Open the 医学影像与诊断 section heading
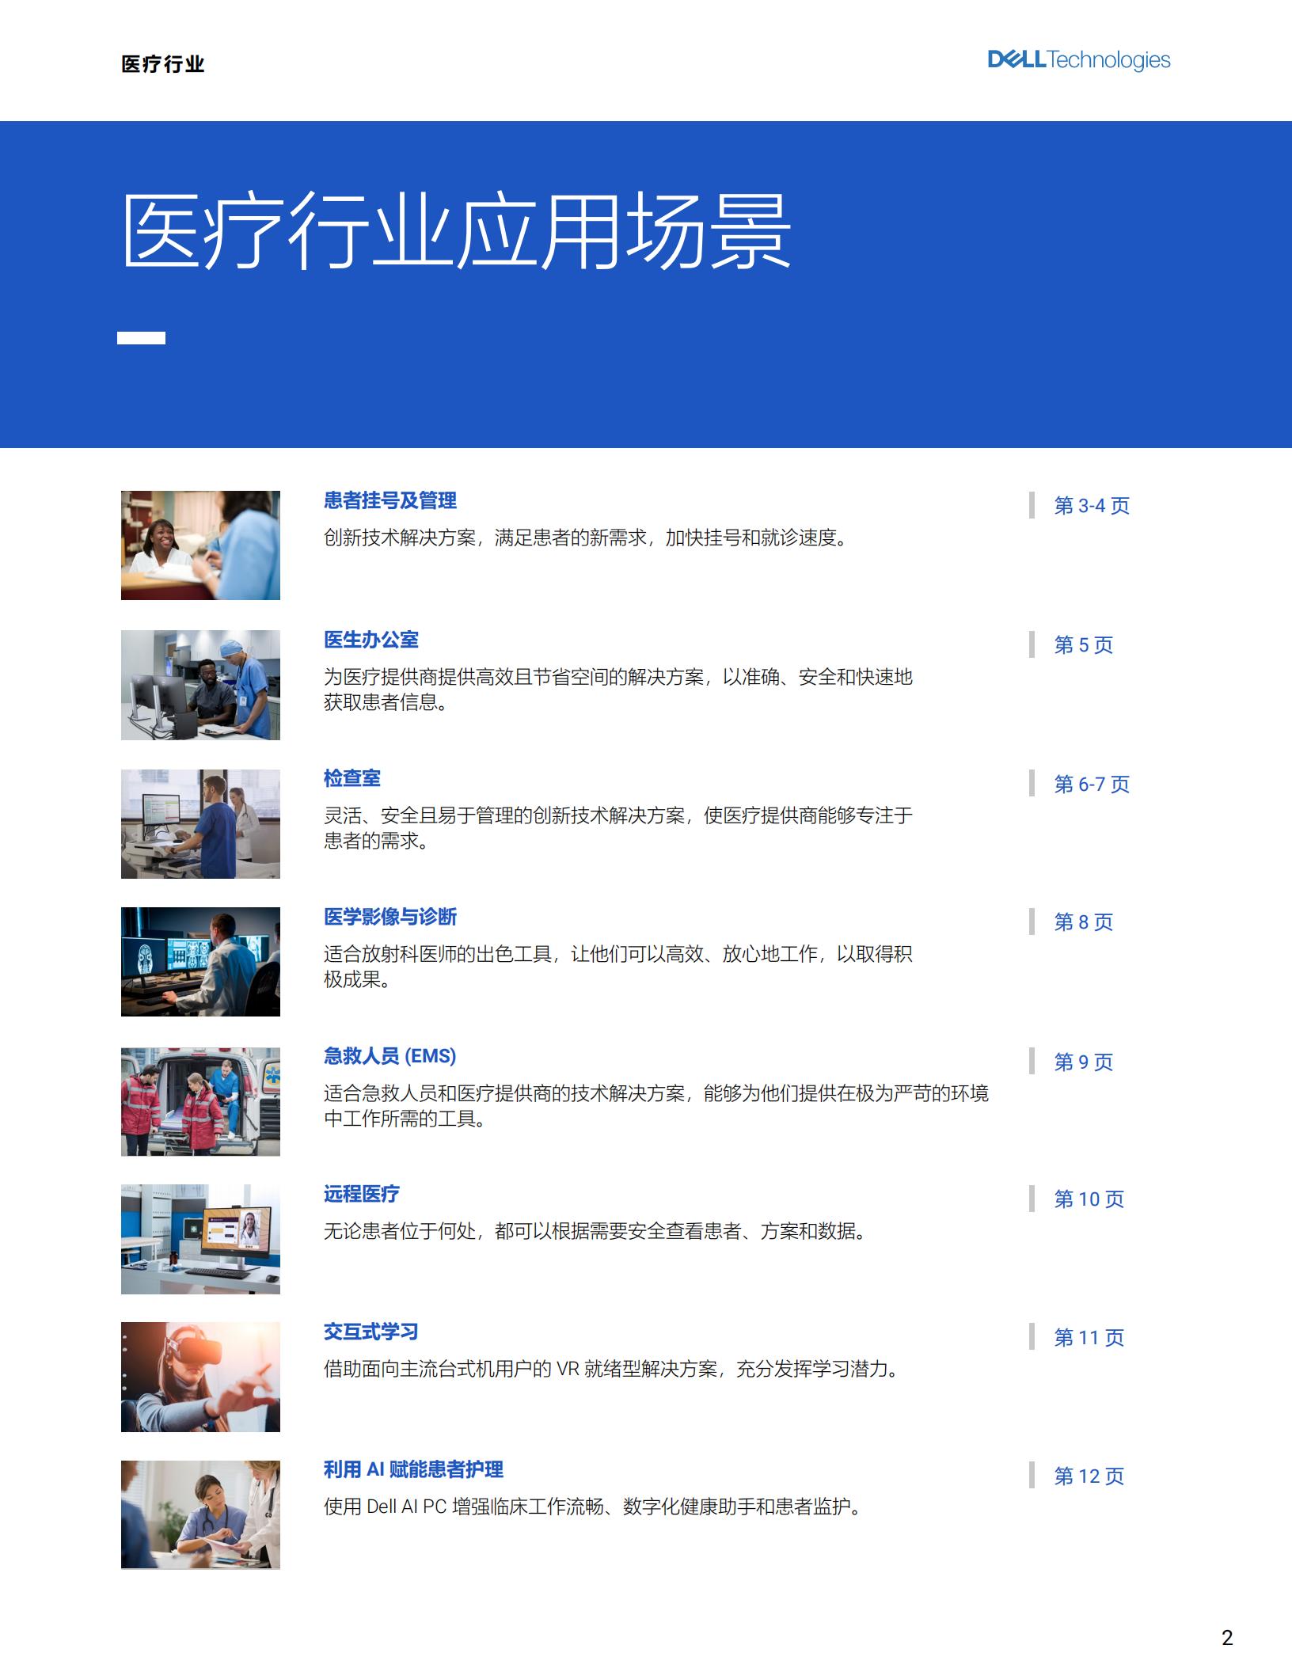 (x=389, y=917)
